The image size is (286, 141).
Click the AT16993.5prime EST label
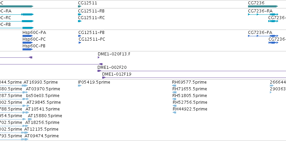click(x=40, y=82)
